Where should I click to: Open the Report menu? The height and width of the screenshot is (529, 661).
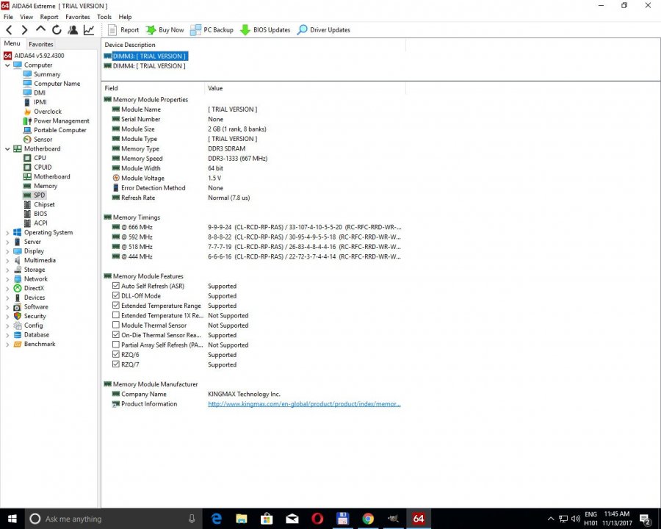(x=49, y=17)
